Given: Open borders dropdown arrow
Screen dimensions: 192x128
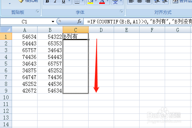Looking at the screenshot, I should coord(83,1).
